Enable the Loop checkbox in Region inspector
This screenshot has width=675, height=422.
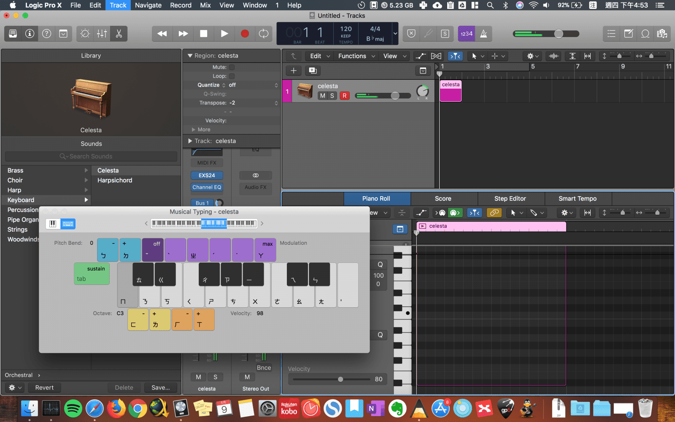(232, 76)
